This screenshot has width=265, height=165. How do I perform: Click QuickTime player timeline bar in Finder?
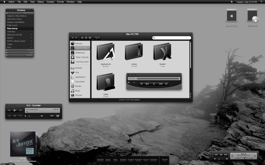coord(158,79)
